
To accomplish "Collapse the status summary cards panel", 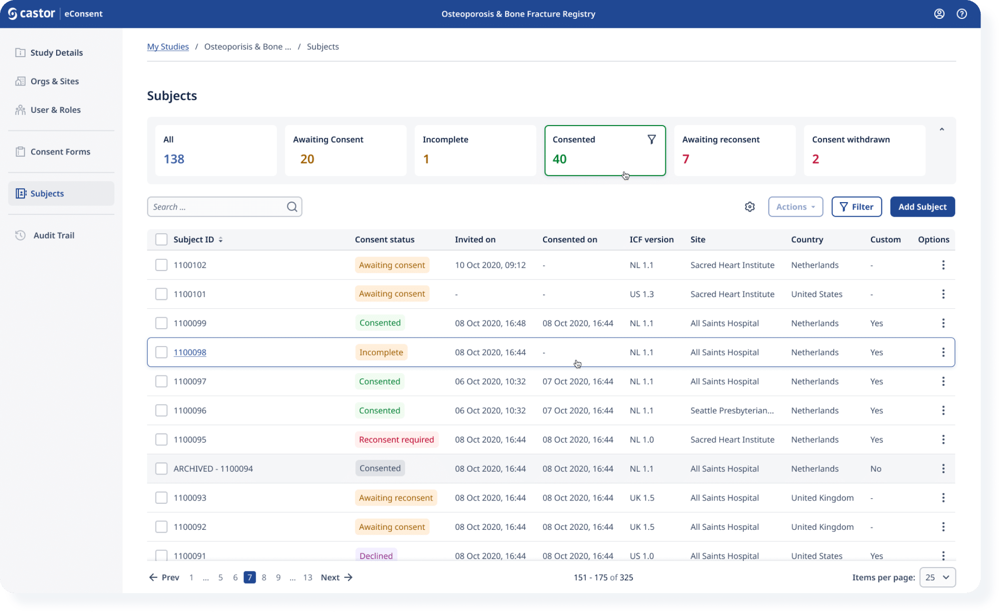I will [x=941, y=129].
